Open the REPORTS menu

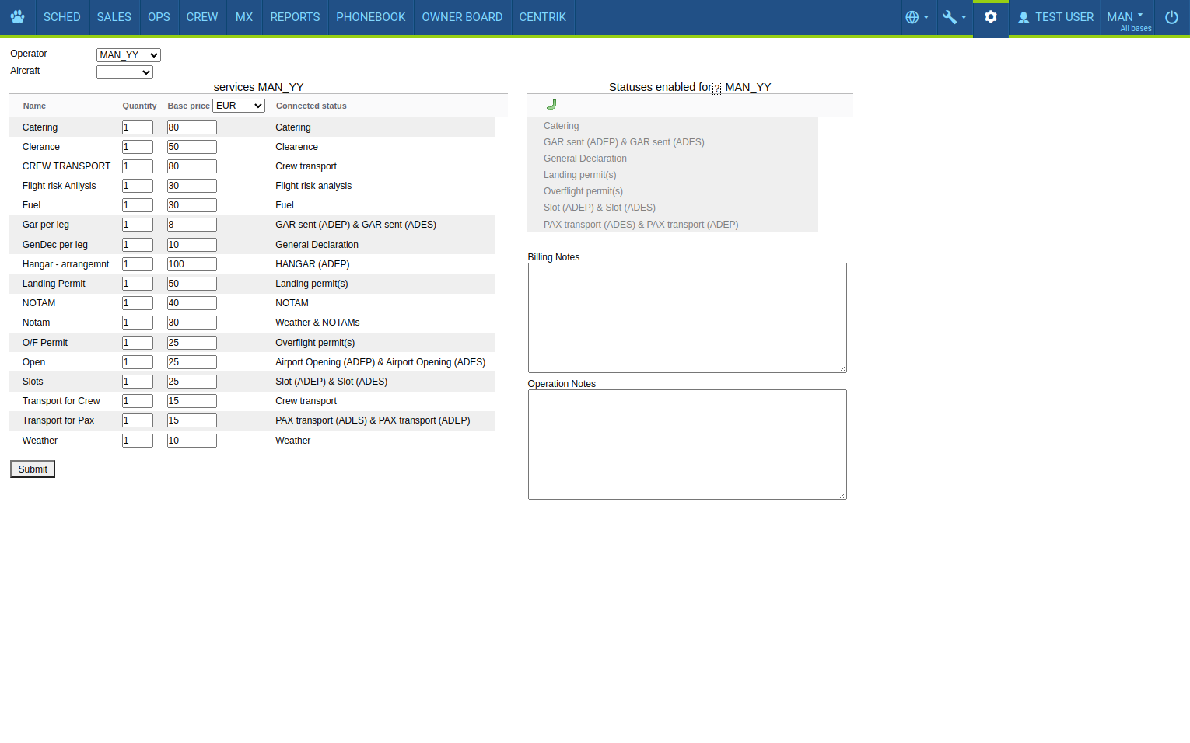(295, 17)
